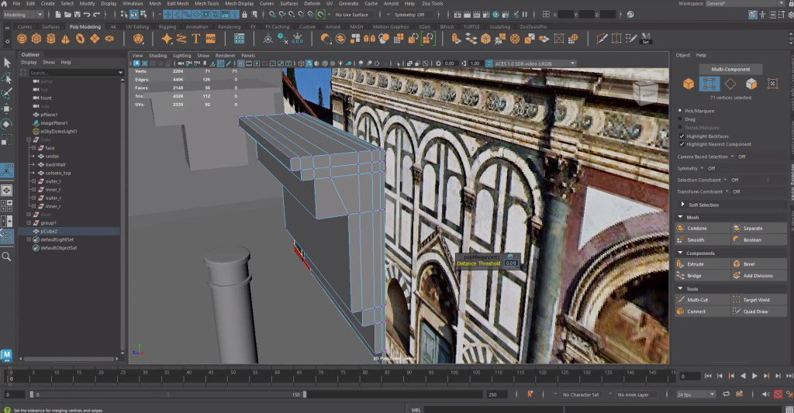Viewport: 794px width, 413px height.
Task: Click the play forward button
Action: tap(754, 376)
